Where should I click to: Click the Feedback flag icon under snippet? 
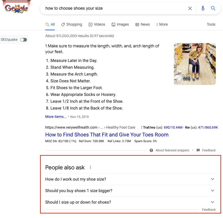[198, 150]
